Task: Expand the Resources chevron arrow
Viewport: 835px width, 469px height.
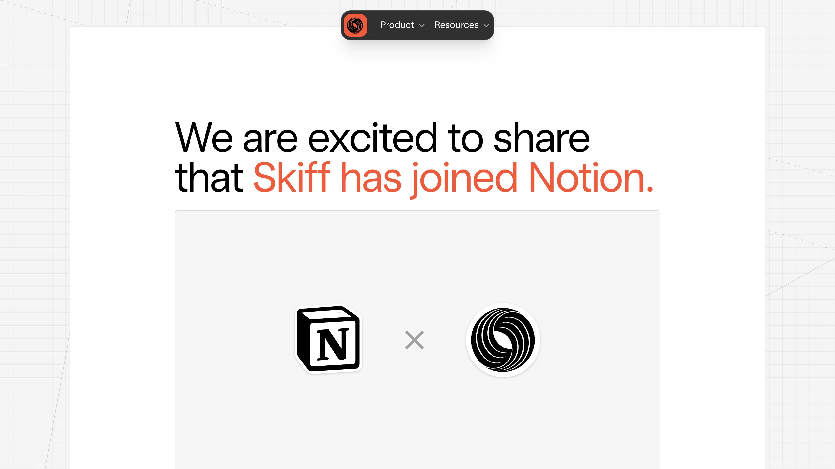Action: [x=486, y=26]
